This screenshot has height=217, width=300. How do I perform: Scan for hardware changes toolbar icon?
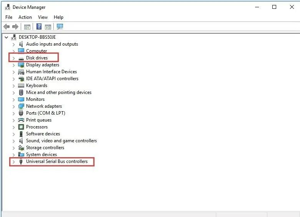[x=60, y=26]
